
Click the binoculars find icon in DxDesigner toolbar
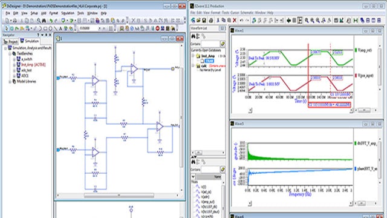pos(44,21)
